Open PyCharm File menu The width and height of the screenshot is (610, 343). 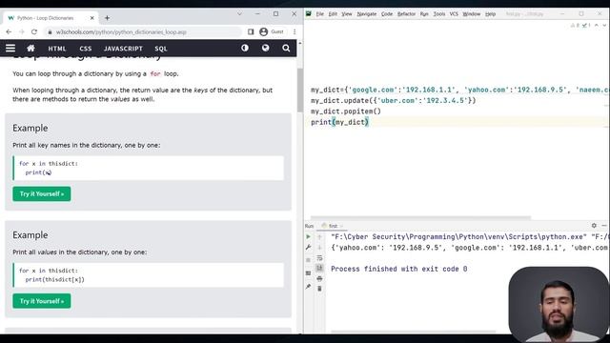[x=320, y=14]
